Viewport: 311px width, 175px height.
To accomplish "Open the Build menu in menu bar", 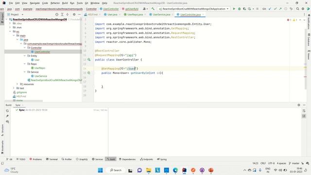I will 65,3.
